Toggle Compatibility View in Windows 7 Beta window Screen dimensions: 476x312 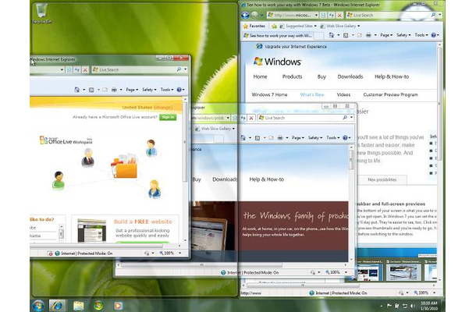pyautogui.click(x=324, y=15)
